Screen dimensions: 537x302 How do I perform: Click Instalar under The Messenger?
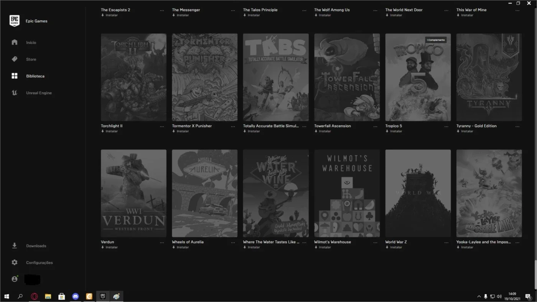click(x=183, y=15)
